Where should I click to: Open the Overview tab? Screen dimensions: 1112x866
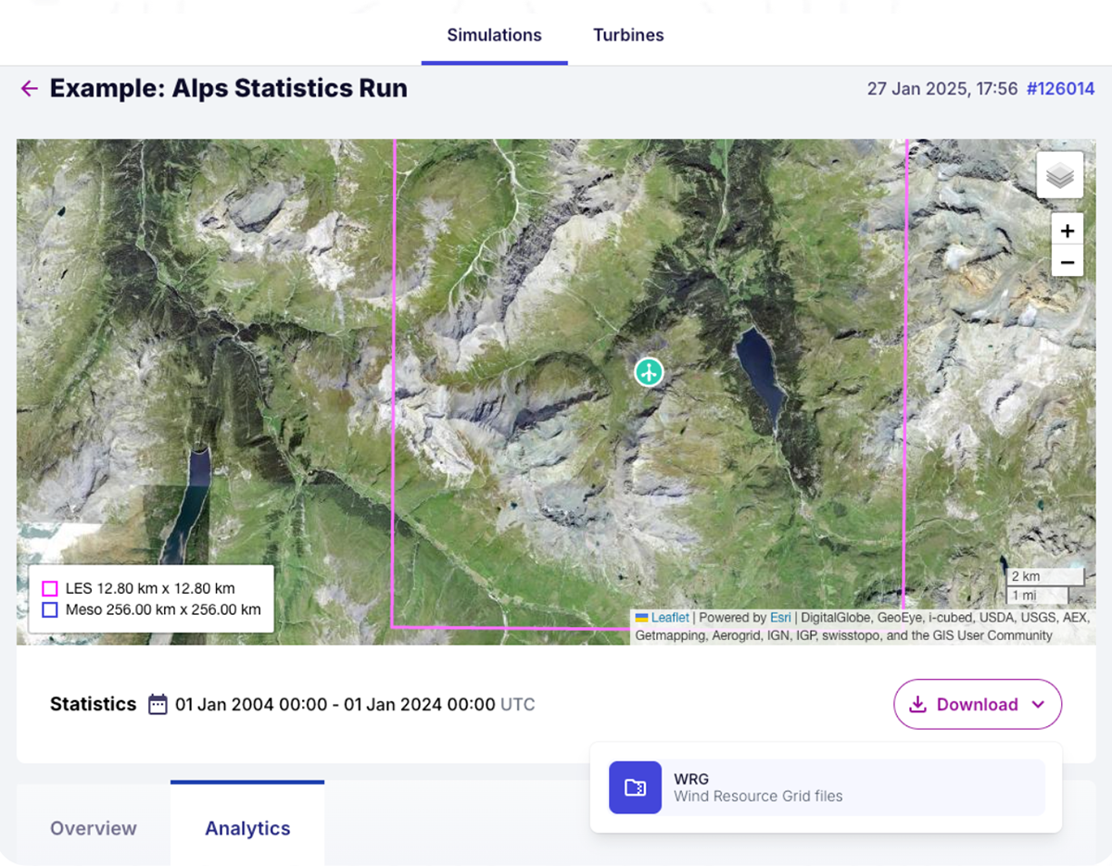coord(94,828)
